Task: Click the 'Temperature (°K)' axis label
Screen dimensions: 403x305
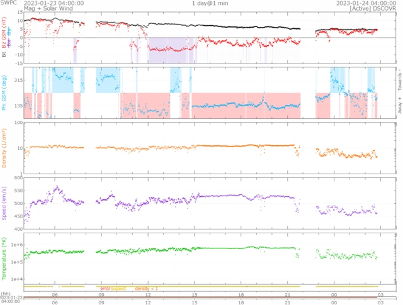Action: pyautogui.click(x=4, y=258)
